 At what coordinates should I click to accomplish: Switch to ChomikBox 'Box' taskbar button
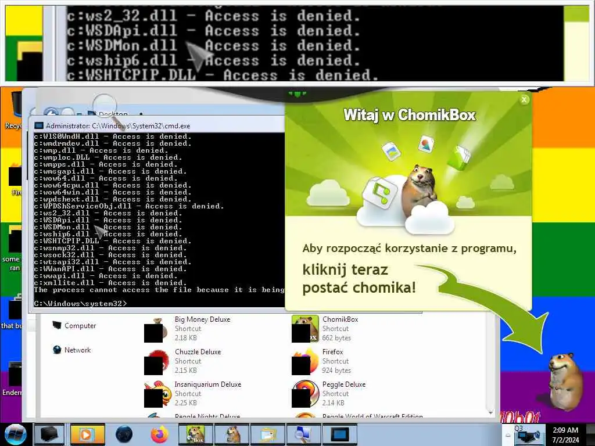(x=195, y=434)
